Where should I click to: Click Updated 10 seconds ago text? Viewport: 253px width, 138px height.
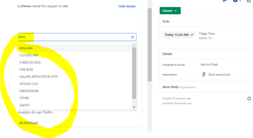click(177, 103)
